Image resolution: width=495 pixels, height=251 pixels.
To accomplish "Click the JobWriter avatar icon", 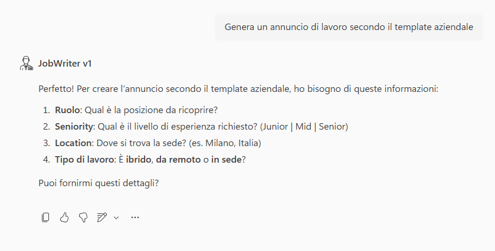I will [x=27, y=63].
